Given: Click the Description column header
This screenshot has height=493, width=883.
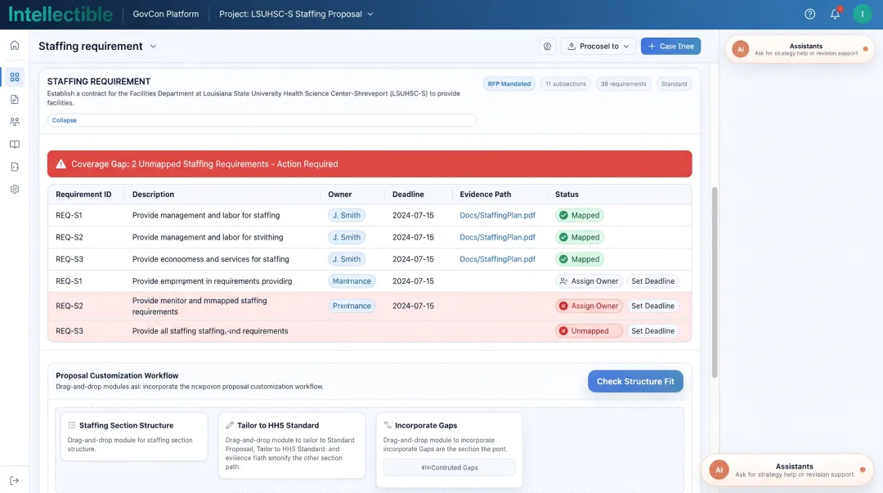Looking at the screenshot, I should click(x=153, y=195).
